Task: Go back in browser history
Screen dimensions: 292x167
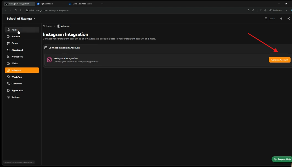Action: point(6,10)
